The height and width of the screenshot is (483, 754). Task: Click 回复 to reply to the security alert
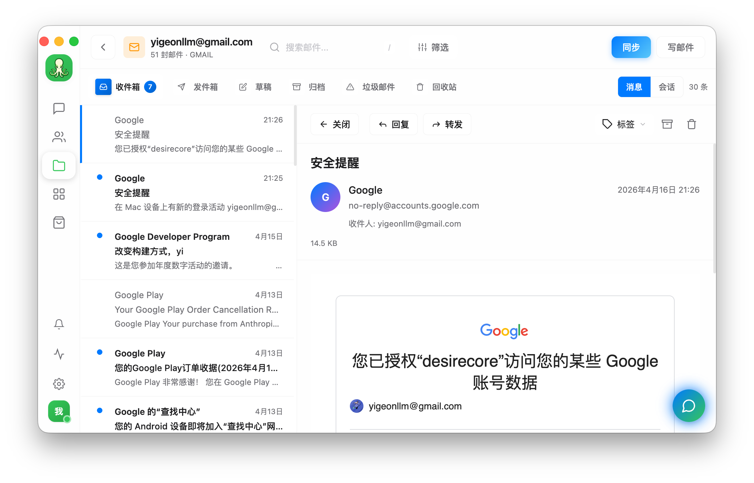coord(393,124)
